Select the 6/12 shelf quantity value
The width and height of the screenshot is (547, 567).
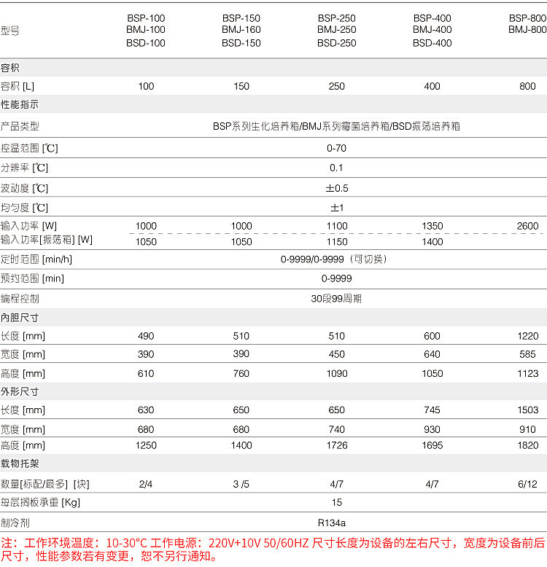[x=527, y=484]
